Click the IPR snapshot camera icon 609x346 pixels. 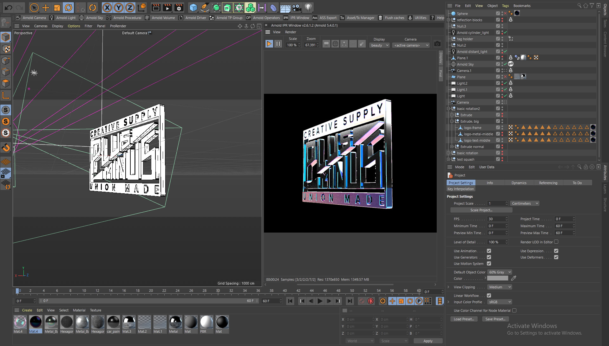(437, 44)
